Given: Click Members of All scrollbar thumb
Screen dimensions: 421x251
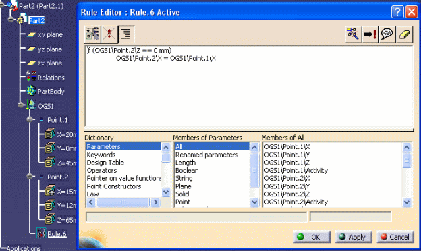Looking at the screenshot, I should [x=407, y=161].
